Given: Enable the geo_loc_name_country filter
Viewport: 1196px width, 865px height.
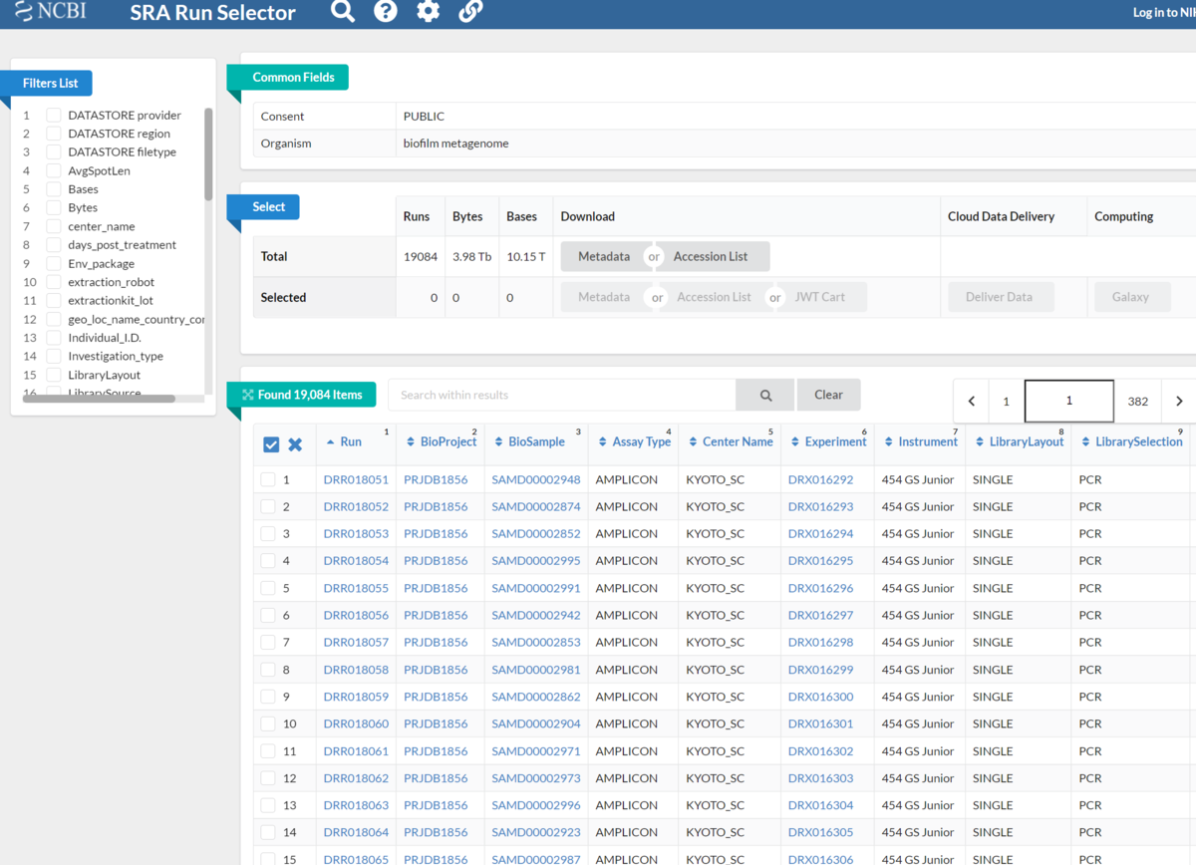Looking at the screenshot, I should pos(54,319).
